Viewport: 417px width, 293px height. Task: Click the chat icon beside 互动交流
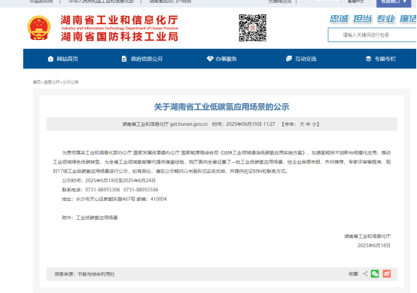289,59
